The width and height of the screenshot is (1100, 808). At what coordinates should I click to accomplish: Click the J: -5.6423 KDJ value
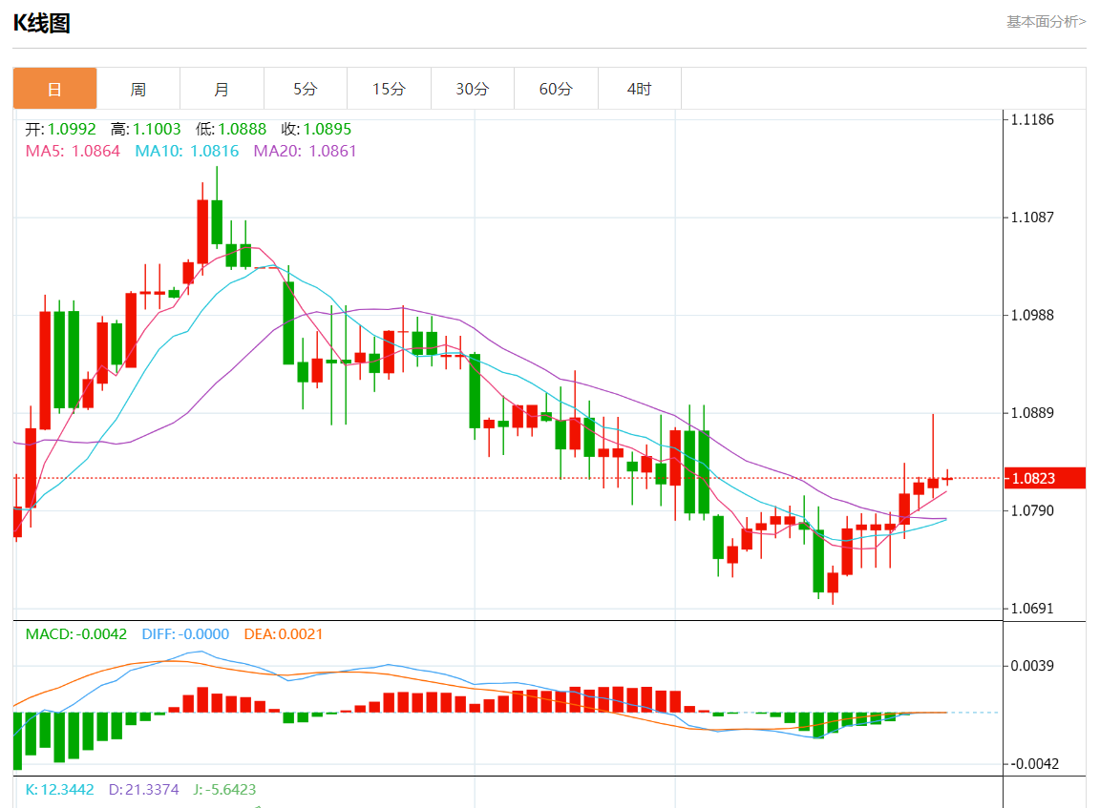pyautogui.click(x=224, y=790)
